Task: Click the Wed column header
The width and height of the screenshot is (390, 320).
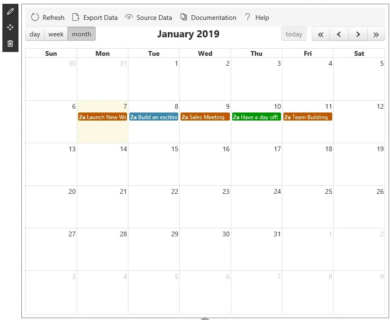Action: point(205,53)
